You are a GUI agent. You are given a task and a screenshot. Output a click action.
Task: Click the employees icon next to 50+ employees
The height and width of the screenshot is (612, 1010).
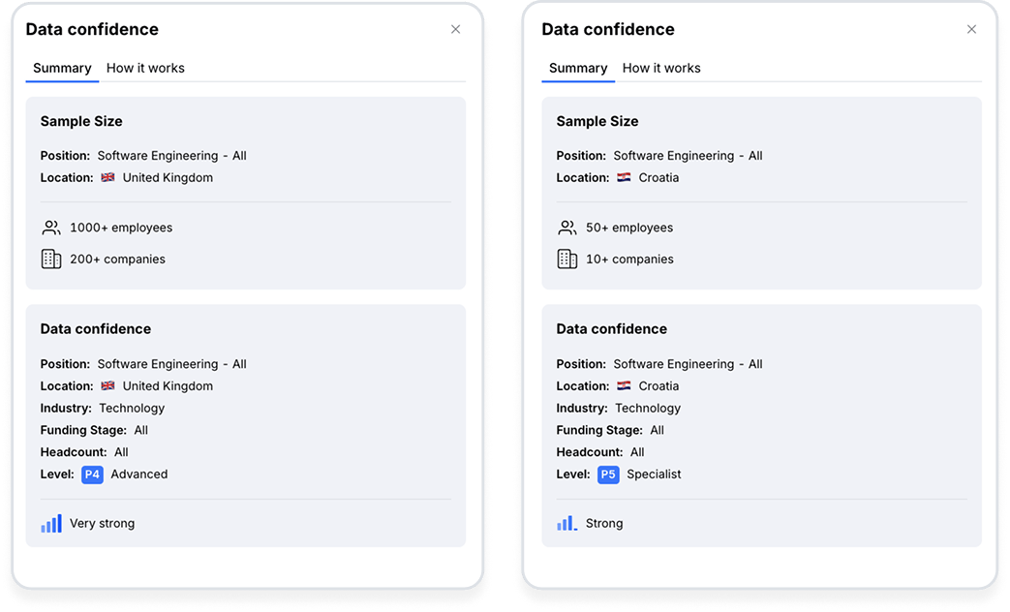pyautogui.click(x=567, y=227)
